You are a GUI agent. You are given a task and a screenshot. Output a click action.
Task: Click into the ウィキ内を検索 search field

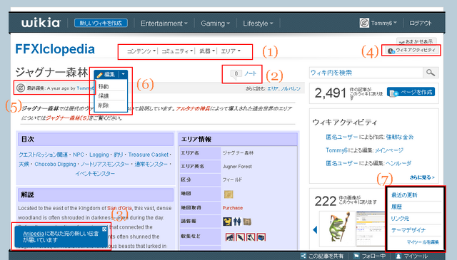pyautogui.click(x=366, y=73)
